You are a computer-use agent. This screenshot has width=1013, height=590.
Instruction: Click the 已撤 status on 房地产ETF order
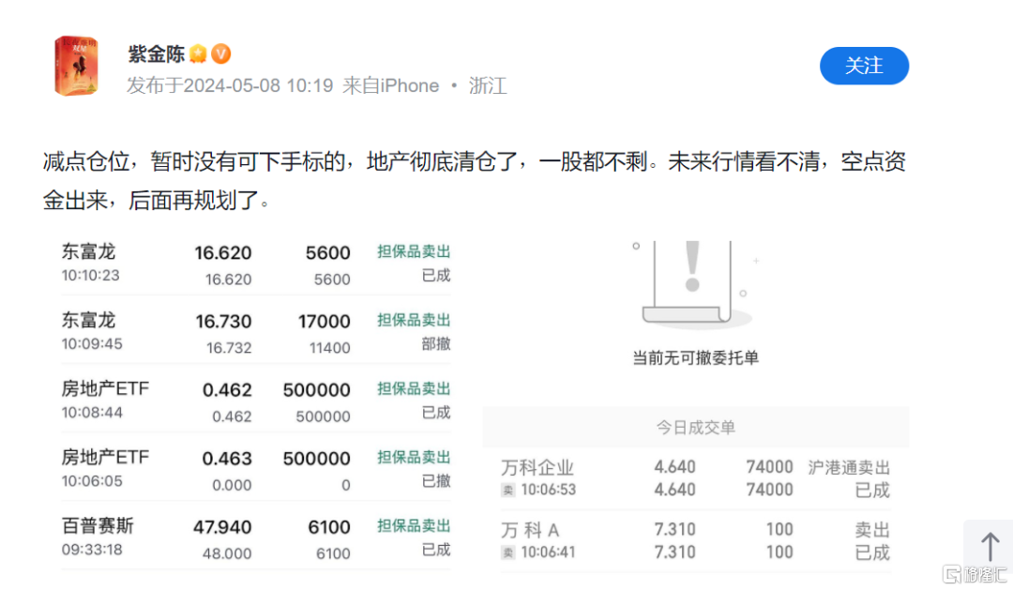[436, 481]
